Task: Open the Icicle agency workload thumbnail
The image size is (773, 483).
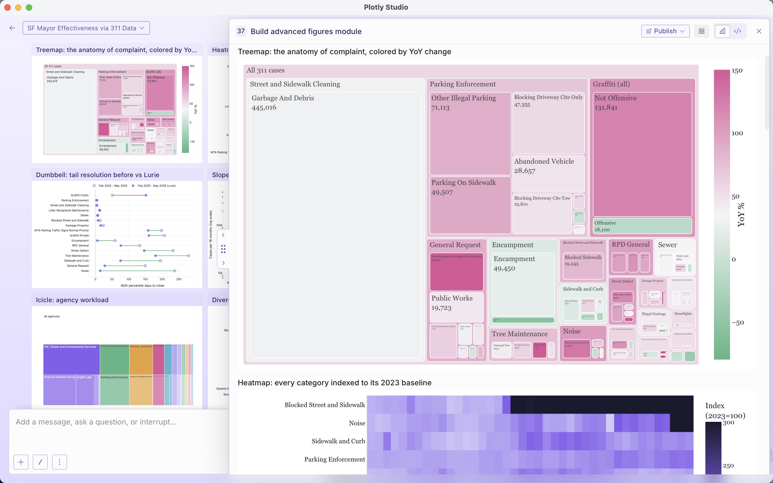Action: (117, 351)
